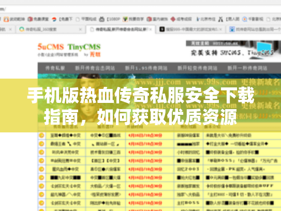This screenshot has width=281, height=211.
Task: Click the 回忆2003 table cell
Action: [x=188, y=169]
